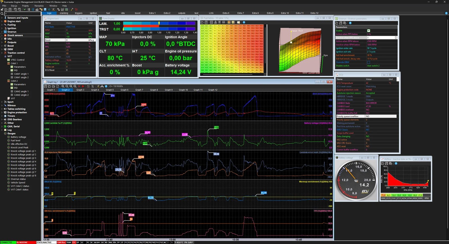The image size is (449, 244).
Task: Click the yellow marker on lambda bar
Action: tap(159, 23)
